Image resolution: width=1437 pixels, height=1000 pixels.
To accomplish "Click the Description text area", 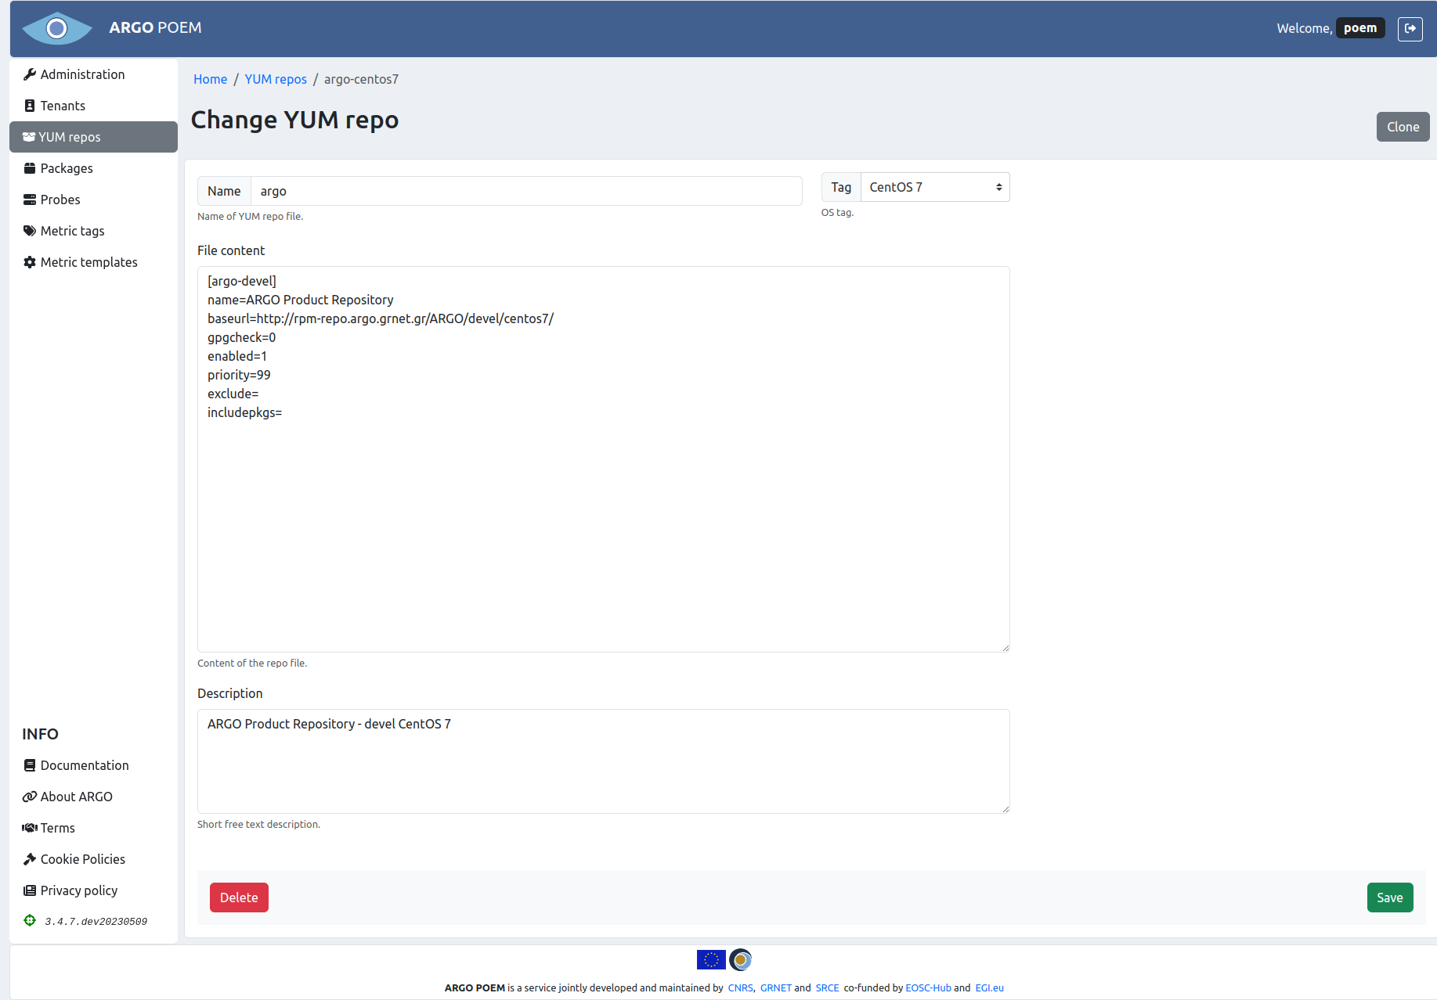I will [x=603, y=761].
